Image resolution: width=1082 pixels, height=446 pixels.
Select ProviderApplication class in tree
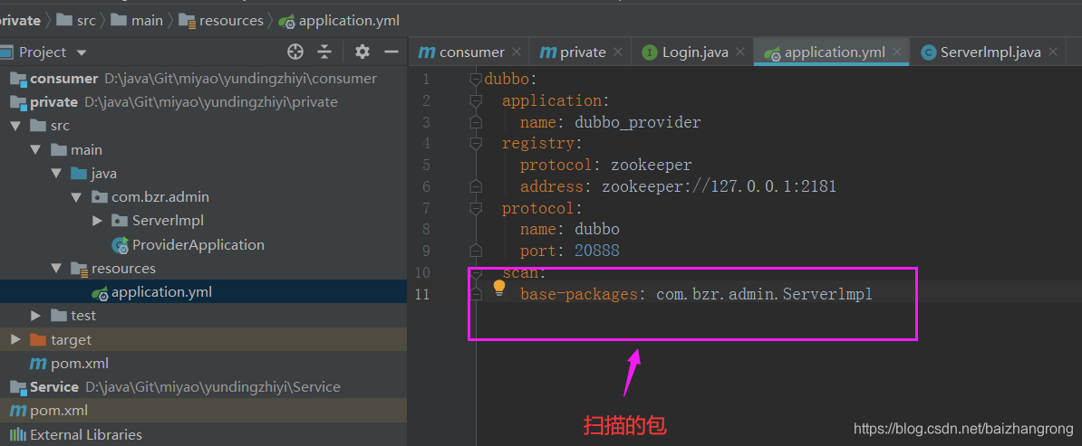pos(198,245)
